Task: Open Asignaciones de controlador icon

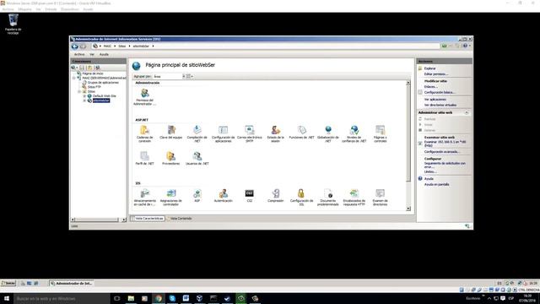Action: (x=170, y=198)
